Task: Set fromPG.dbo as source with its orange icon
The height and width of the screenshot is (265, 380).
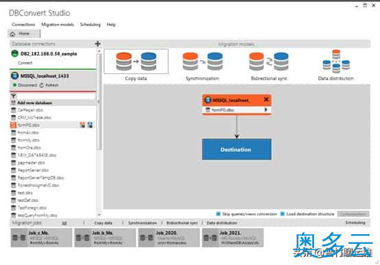Action: [82, 125]
